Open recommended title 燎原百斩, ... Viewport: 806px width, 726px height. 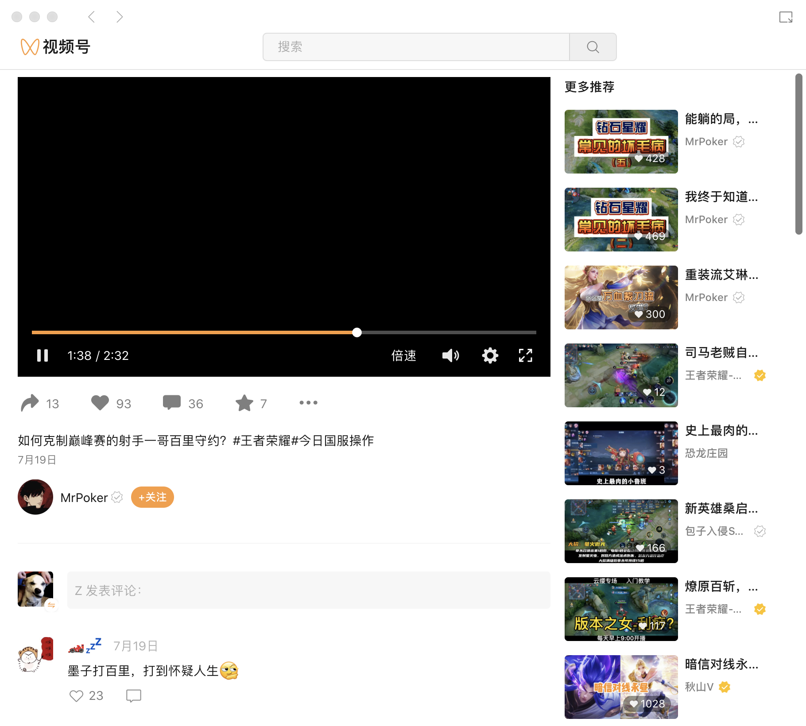721,587
